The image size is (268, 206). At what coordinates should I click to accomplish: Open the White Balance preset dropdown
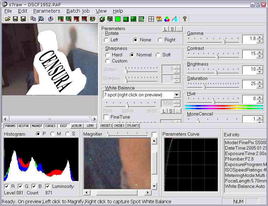tap(177, 95)
